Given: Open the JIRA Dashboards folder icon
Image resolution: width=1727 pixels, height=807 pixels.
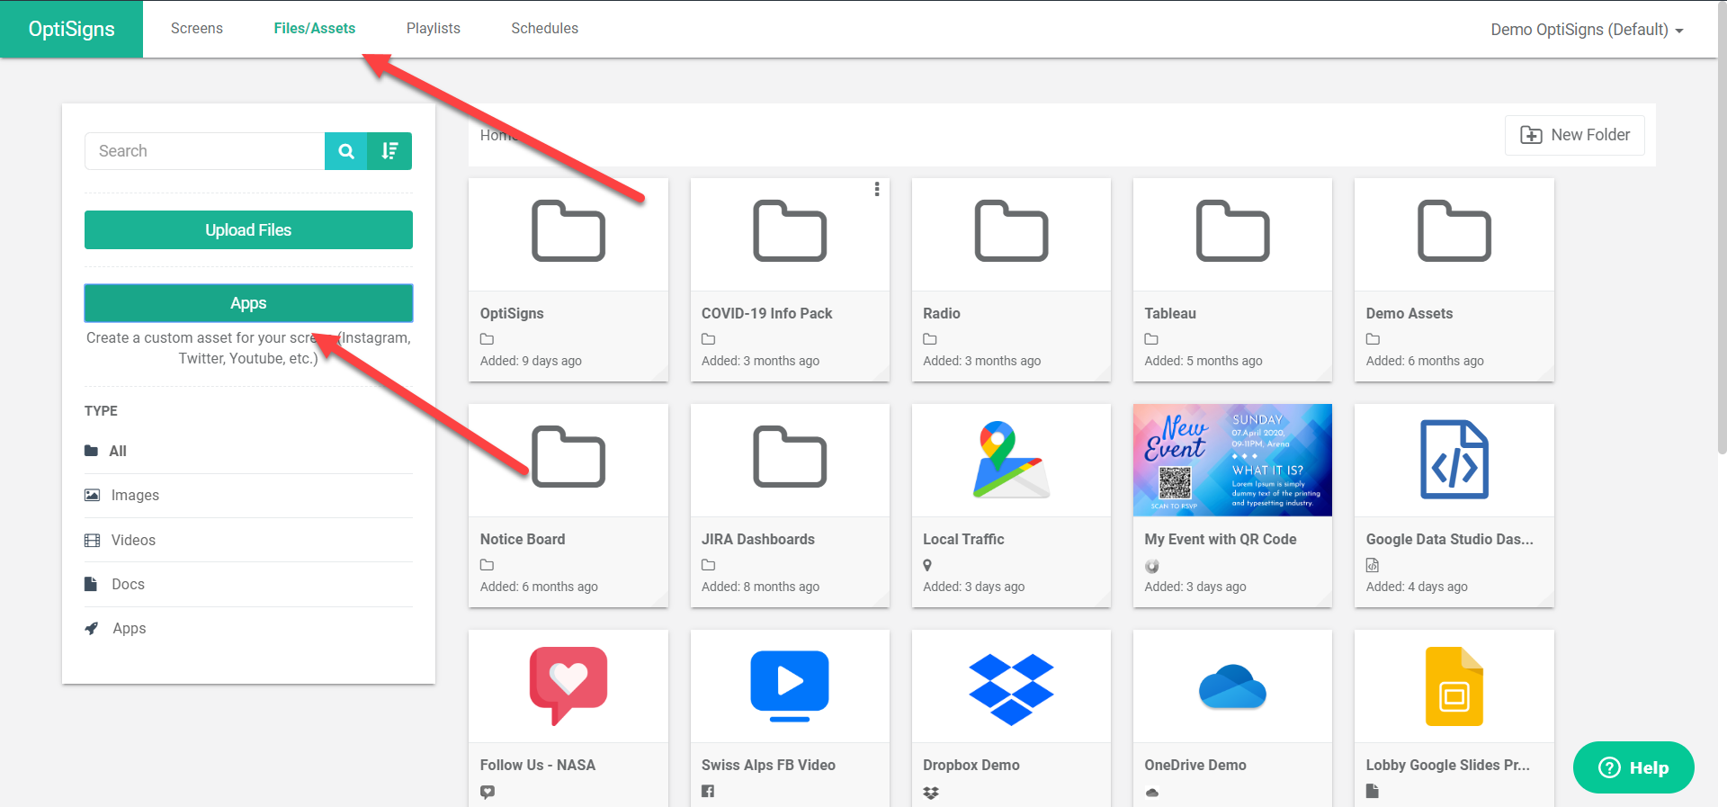Looking at the screenshot, I should tap(790, 457).
